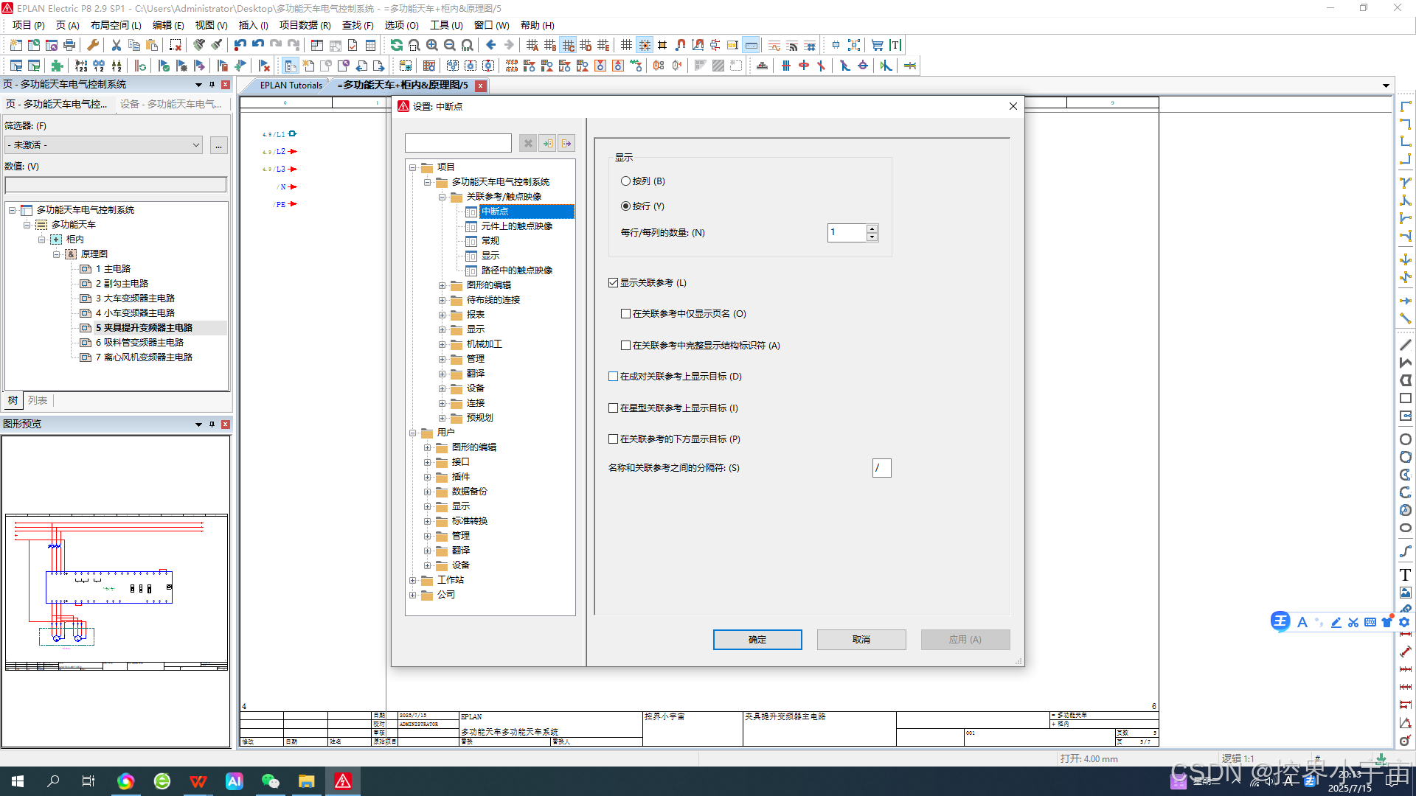Select the Text tool T icon at right
Screen dimensions: 1416x796
(x=1406, y=575)
